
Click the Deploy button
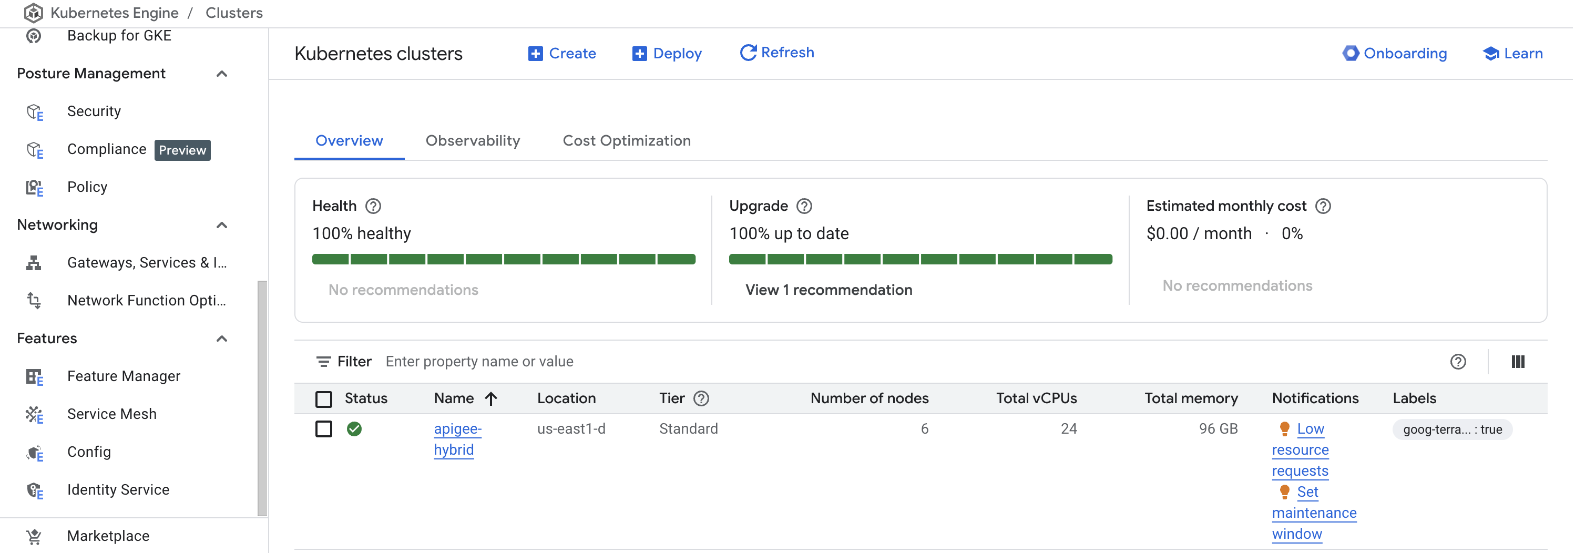667,54
